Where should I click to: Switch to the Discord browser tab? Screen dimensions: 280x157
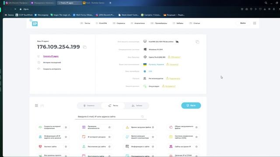point(17,3)
